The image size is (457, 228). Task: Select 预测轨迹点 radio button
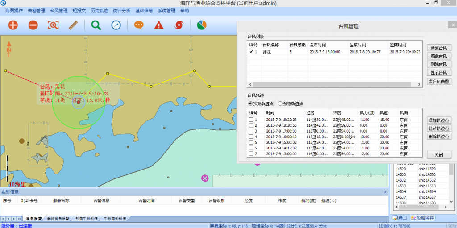pyautogui.click(x=280, y=104)
